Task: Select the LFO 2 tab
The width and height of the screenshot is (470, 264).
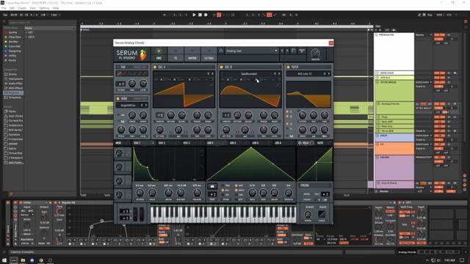Action: pos(233,143)
